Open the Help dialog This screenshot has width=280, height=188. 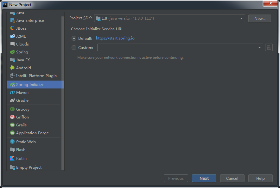pos(260,178)
